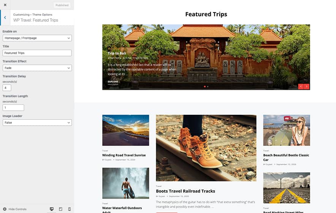Image resolution: width=336 pixels, height=213 pixels.
Task: Click the Published button
Action: [62, 5]
